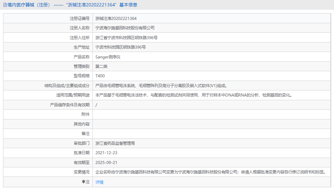
Task: Click the 产品储存条件及有效期 label
Action: 69,105
